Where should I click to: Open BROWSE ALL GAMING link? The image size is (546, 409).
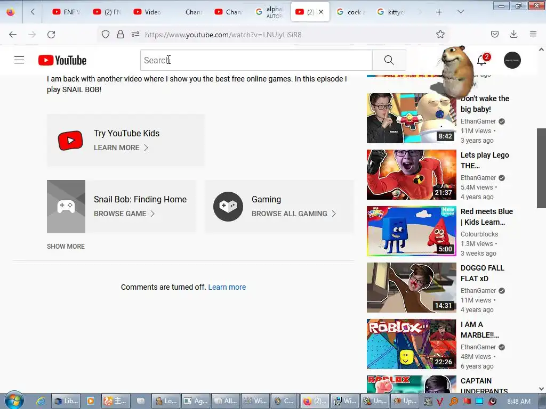tap(294, 214)
